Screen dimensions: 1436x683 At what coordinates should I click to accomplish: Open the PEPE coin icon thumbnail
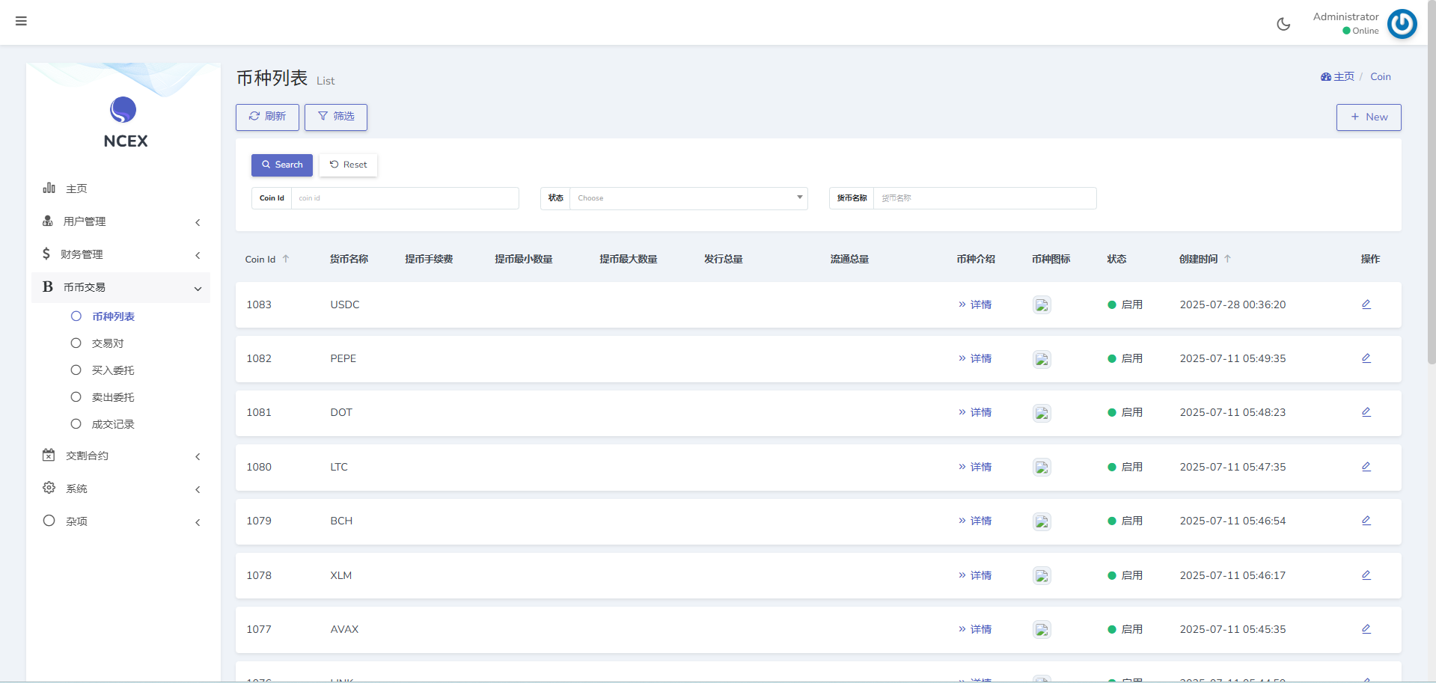click(x=1042, y=359)
